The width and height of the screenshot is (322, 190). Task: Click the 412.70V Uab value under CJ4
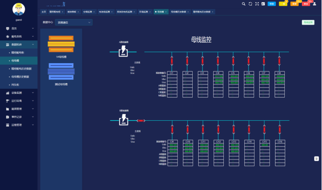tap(219, 76)
